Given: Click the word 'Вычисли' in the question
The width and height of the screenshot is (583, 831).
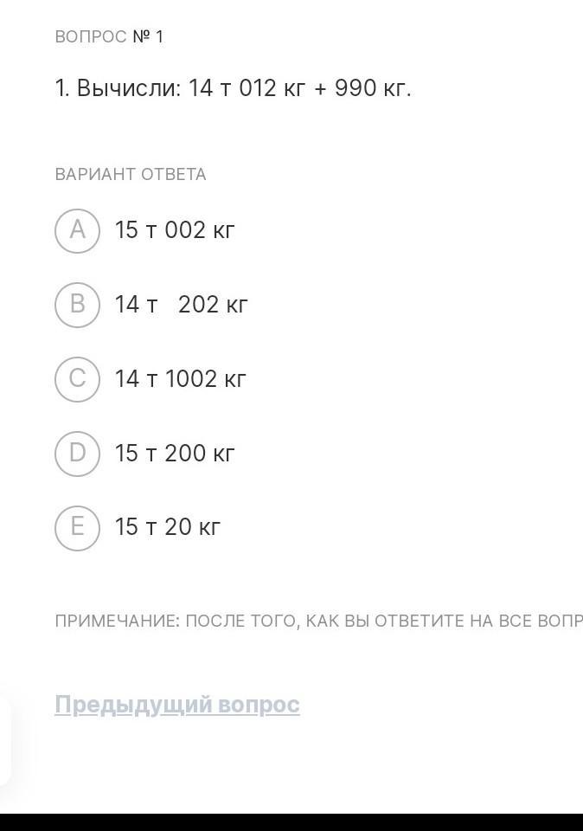Looking at the screenshot, I should (126, 88).
